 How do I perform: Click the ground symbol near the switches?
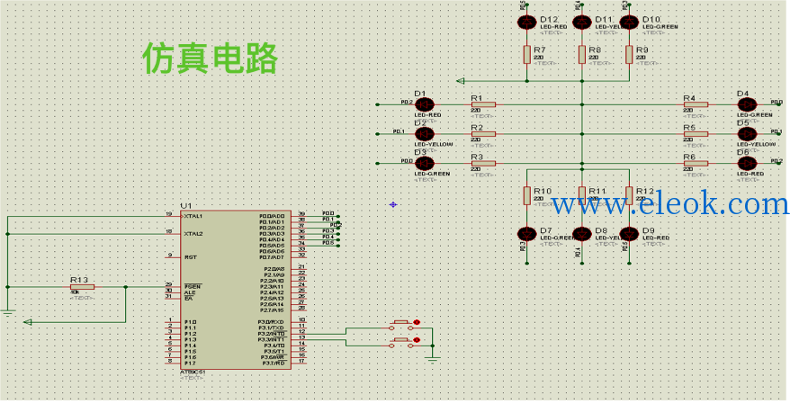click(x=433, y=359)
